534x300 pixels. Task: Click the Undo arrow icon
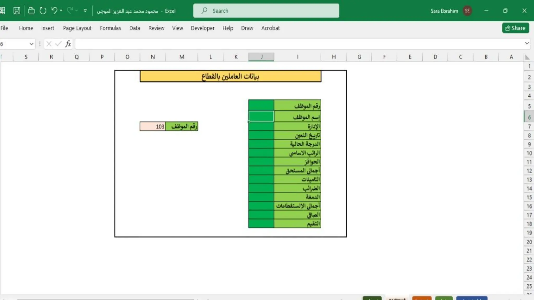(x=54, y=10)
